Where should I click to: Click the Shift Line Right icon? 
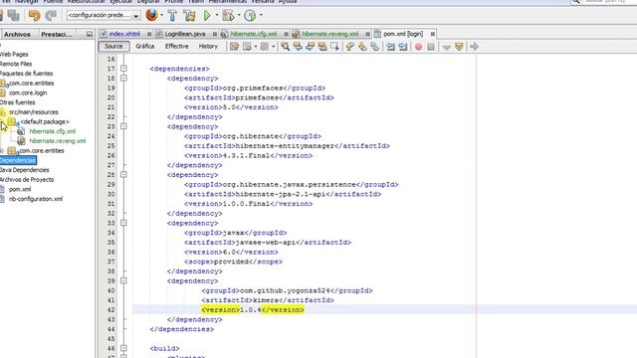(x=403, y=47)
